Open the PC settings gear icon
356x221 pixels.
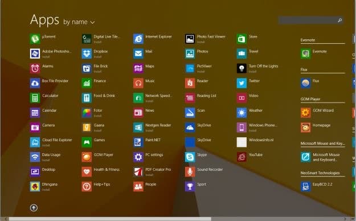138,157
